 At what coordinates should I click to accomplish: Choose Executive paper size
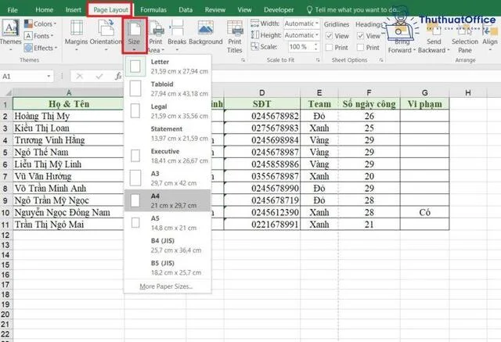coord(168,156)
